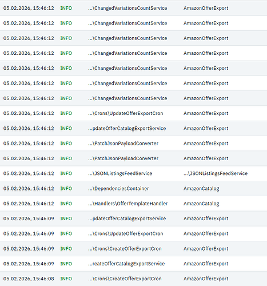Select the timestamp of the reateOfferCatalogExportService row
This screenshot has width=267, height=286.
29,264
